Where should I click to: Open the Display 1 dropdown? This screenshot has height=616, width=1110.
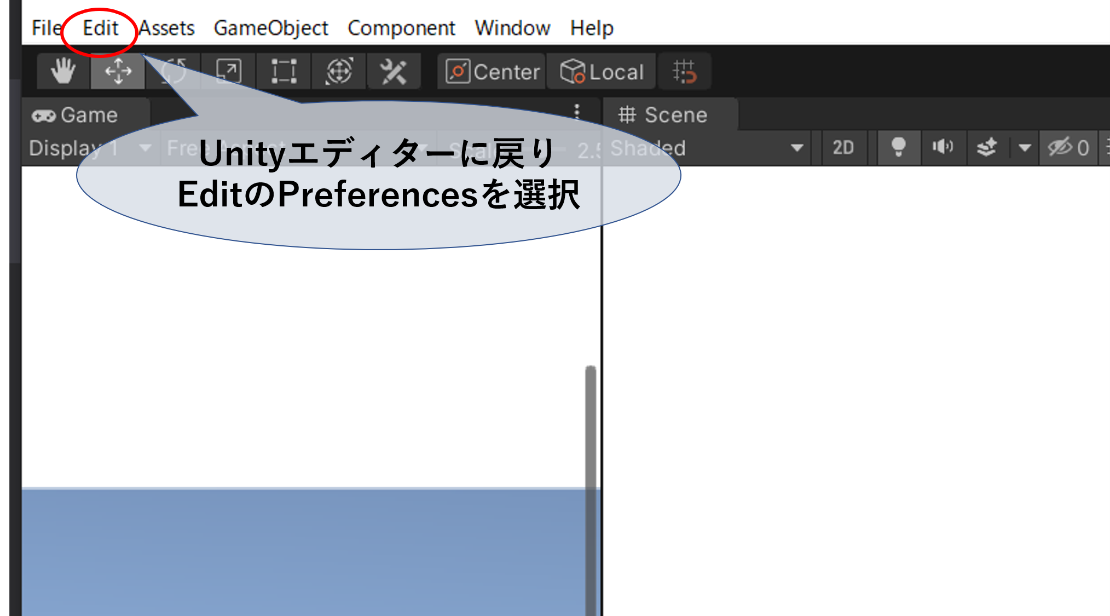[90, 148]
